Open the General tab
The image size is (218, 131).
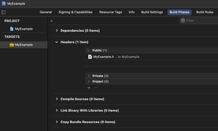coord(46,12)
